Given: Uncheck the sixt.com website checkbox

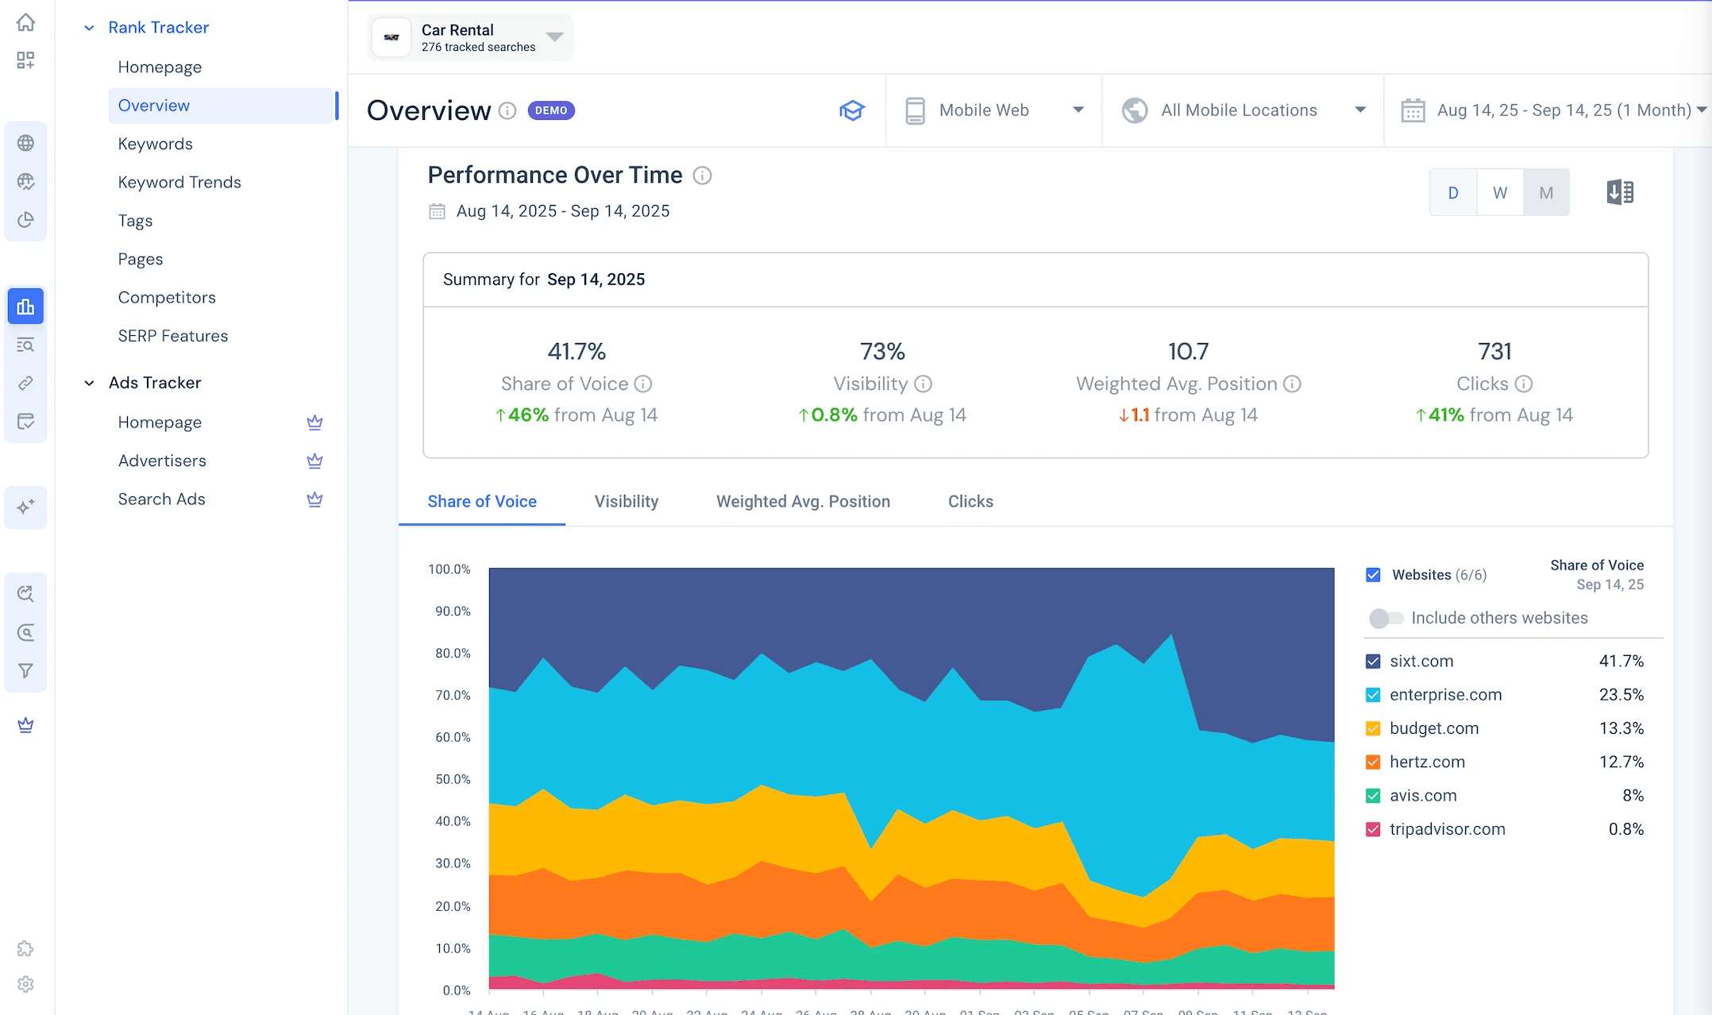Looking at the screenshot, I should click(x=1373, y=661).
